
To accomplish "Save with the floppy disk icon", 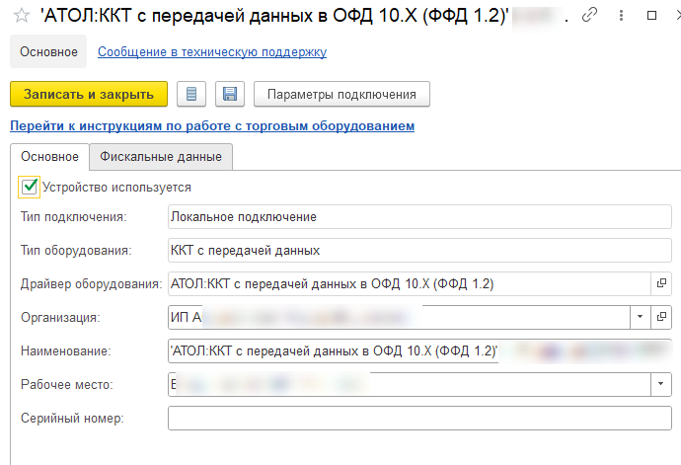I will coord(230,94).
